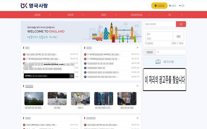207x129 pixels.
Task: Click plus icon above the photo thumbnails
Action: point(137,86)
